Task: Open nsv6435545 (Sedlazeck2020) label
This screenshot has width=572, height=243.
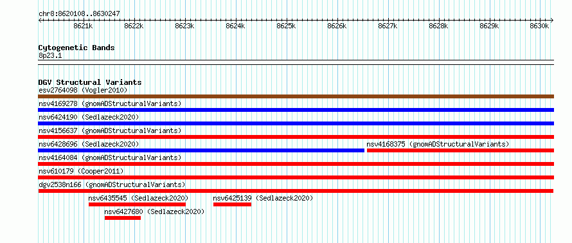Action: coord(138,198)
